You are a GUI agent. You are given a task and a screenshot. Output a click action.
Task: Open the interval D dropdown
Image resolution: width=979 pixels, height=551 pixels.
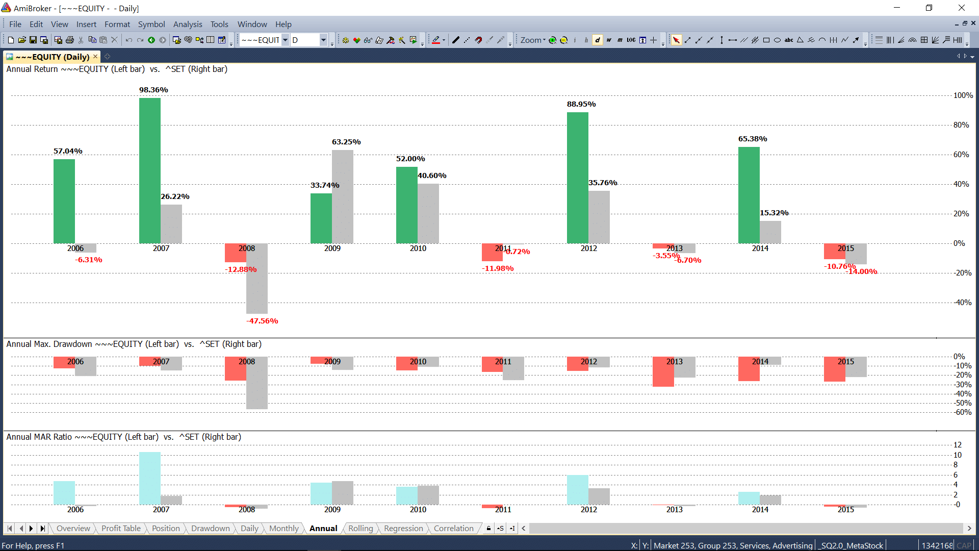(x=323, y=40)
